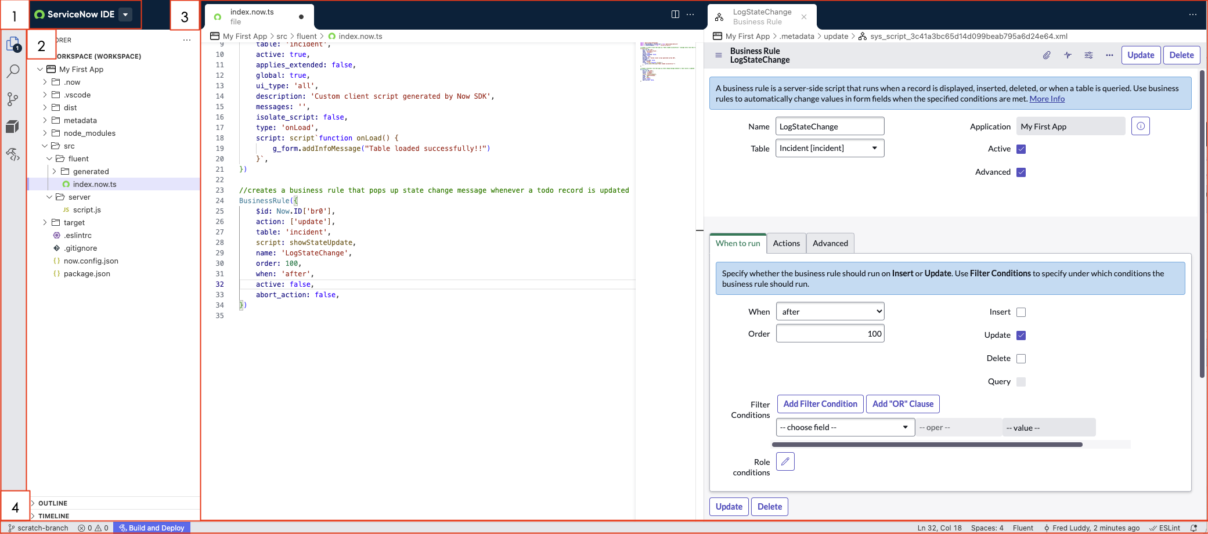Expand the node_modules folder
This screenshot has width=1208, height=534.
click(x=45, y=133)
